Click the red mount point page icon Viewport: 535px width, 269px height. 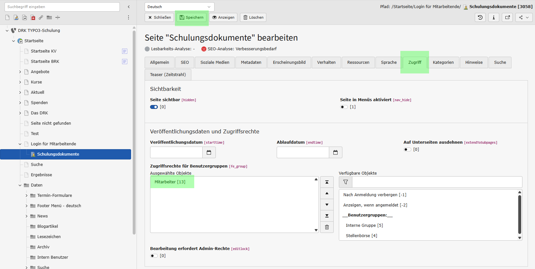pos(33,17)
